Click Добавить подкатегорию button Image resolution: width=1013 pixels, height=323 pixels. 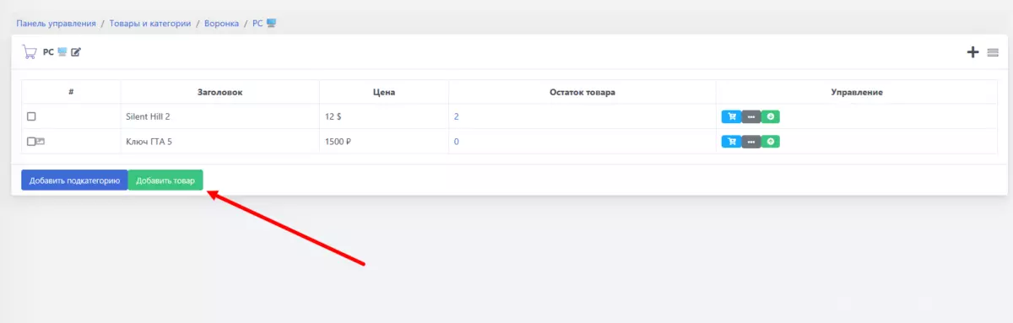tap(74, 180)
